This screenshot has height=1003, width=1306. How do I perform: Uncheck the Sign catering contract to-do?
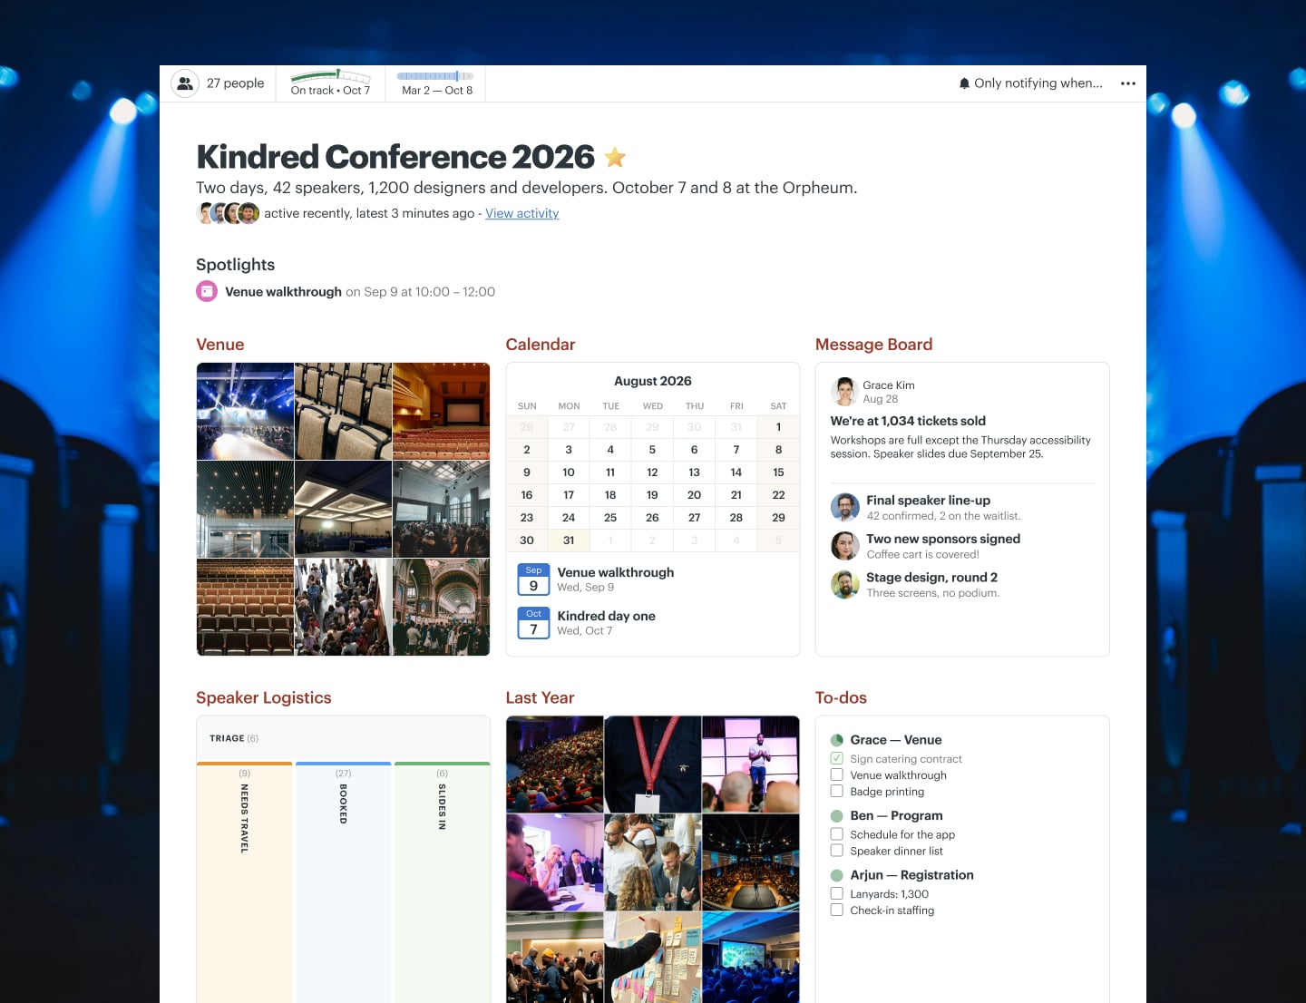pyautogui.click(x=837, y=759)
